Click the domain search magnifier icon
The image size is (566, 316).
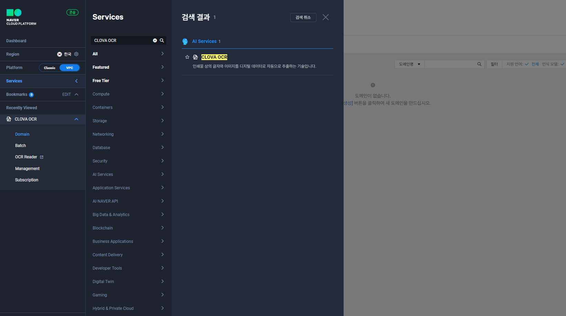pos(479,64)
